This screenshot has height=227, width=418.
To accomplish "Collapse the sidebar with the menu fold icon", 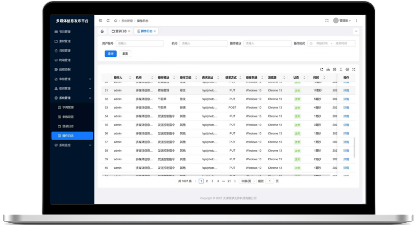I will pyautogui.click(x=100, y=21).
